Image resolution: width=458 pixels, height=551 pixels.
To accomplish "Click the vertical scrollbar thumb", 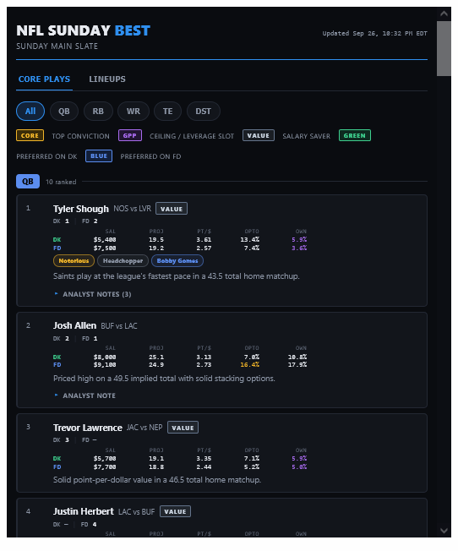I will click(x=444, y=48).
